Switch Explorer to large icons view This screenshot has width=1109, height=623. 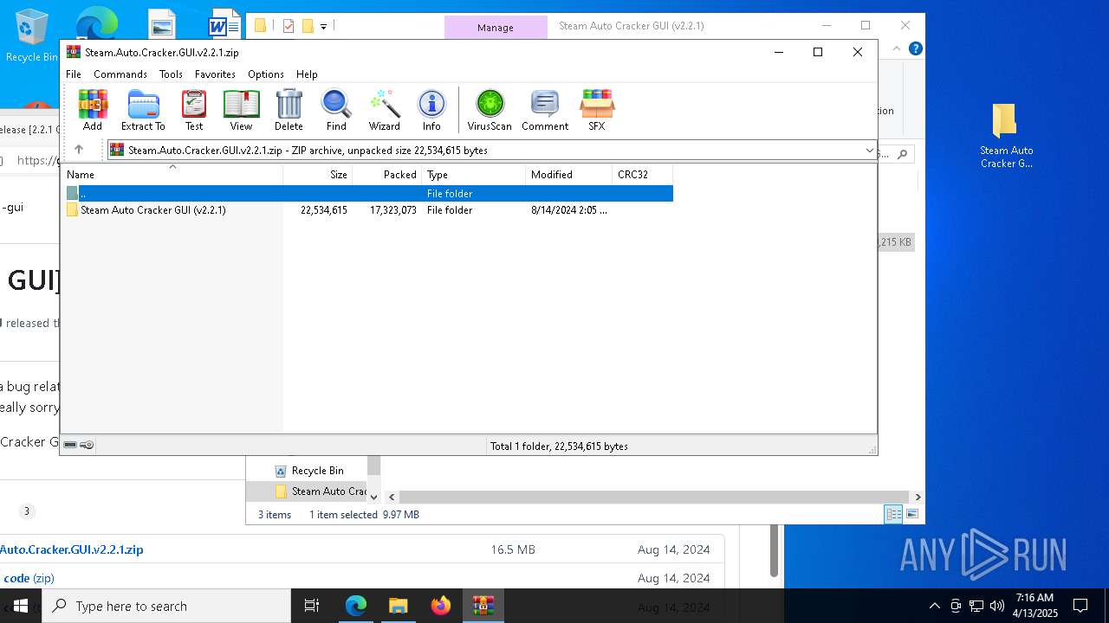tap(911, 514)
